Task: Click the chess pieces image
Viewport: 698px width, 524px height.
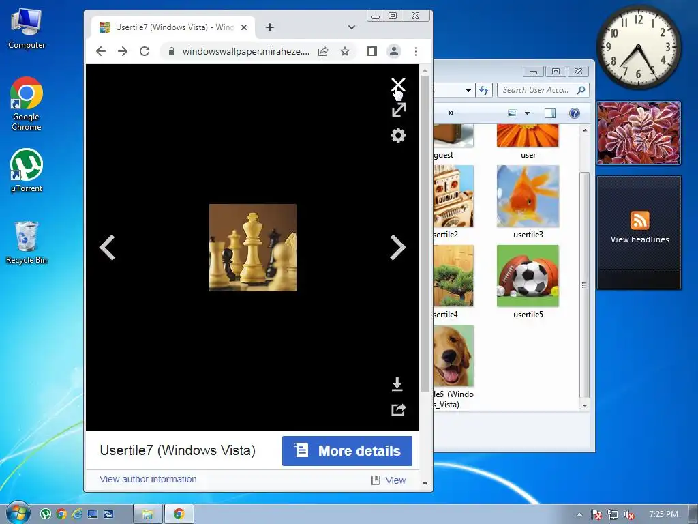Action: tap(253, 248)
